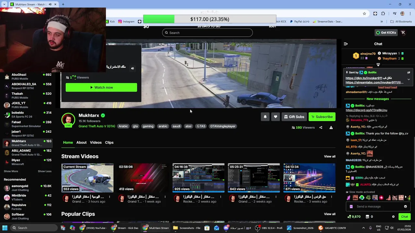Open AbuGhazi channel in sidebar
The width and height of the screenshot is (415, 233).
coord(28,76)
